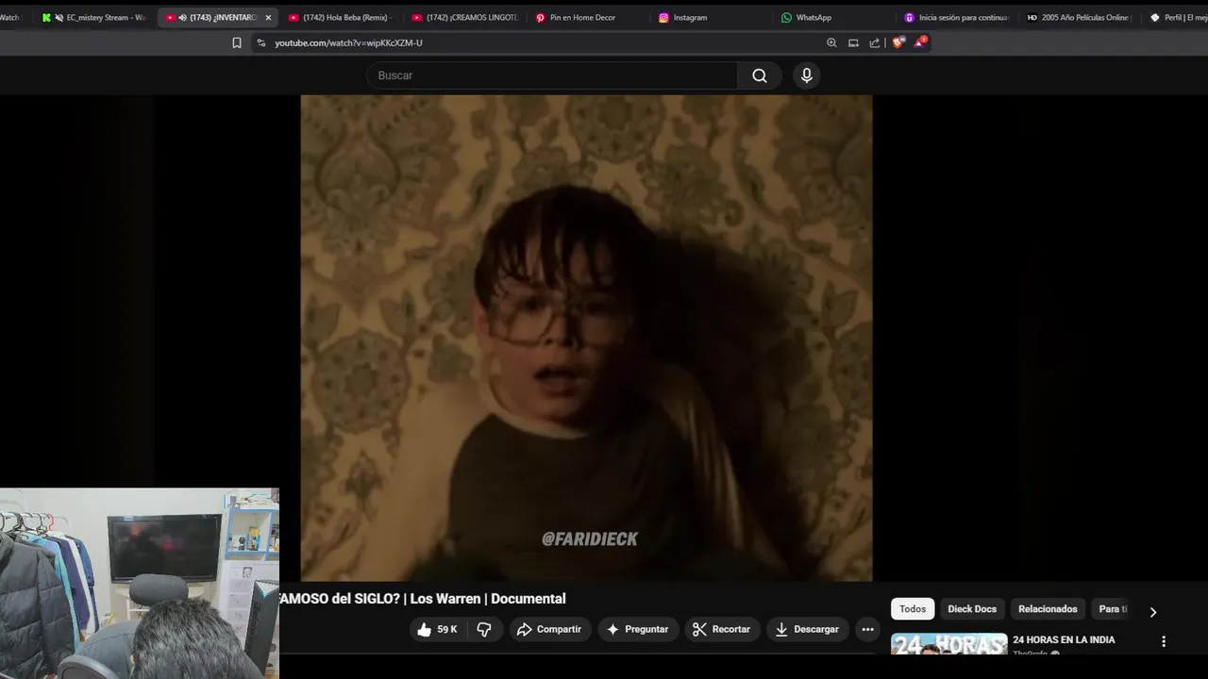
Task: Open Brave Rewards triangle icon
Action: click(x=919, y=42)
